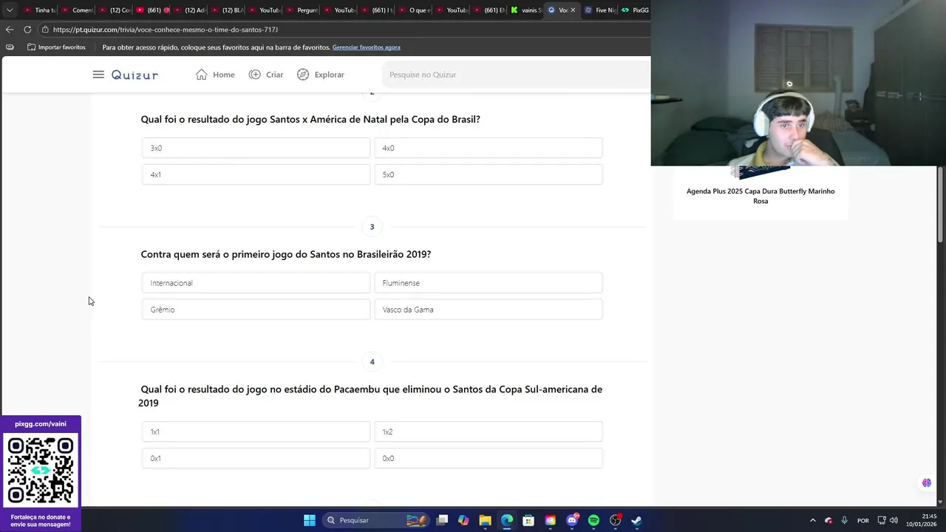This screenshot has height=532, width=946.
Task: Click the purple brain extension icon
Action: click(926, 483)
